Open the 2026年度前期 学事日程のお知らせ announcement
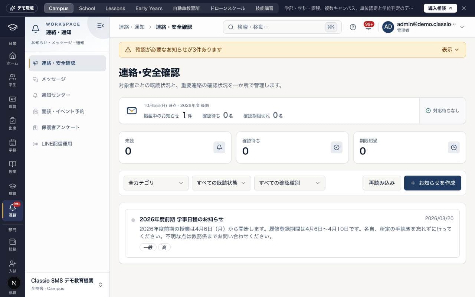 (292, 234)
